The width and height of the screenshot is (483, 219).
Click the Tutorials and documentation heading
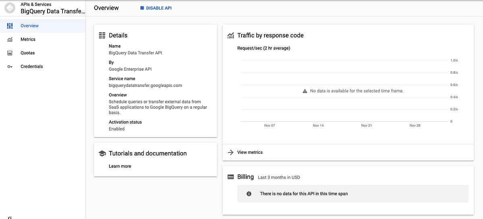(x=148, y=153)
